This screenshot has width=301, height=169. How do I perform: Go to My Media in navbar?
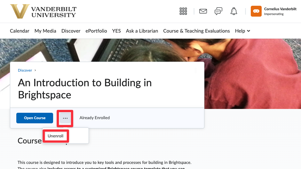(x=45, y=31)
